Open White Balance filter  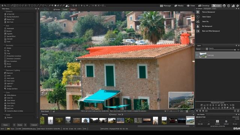[10, 95]
